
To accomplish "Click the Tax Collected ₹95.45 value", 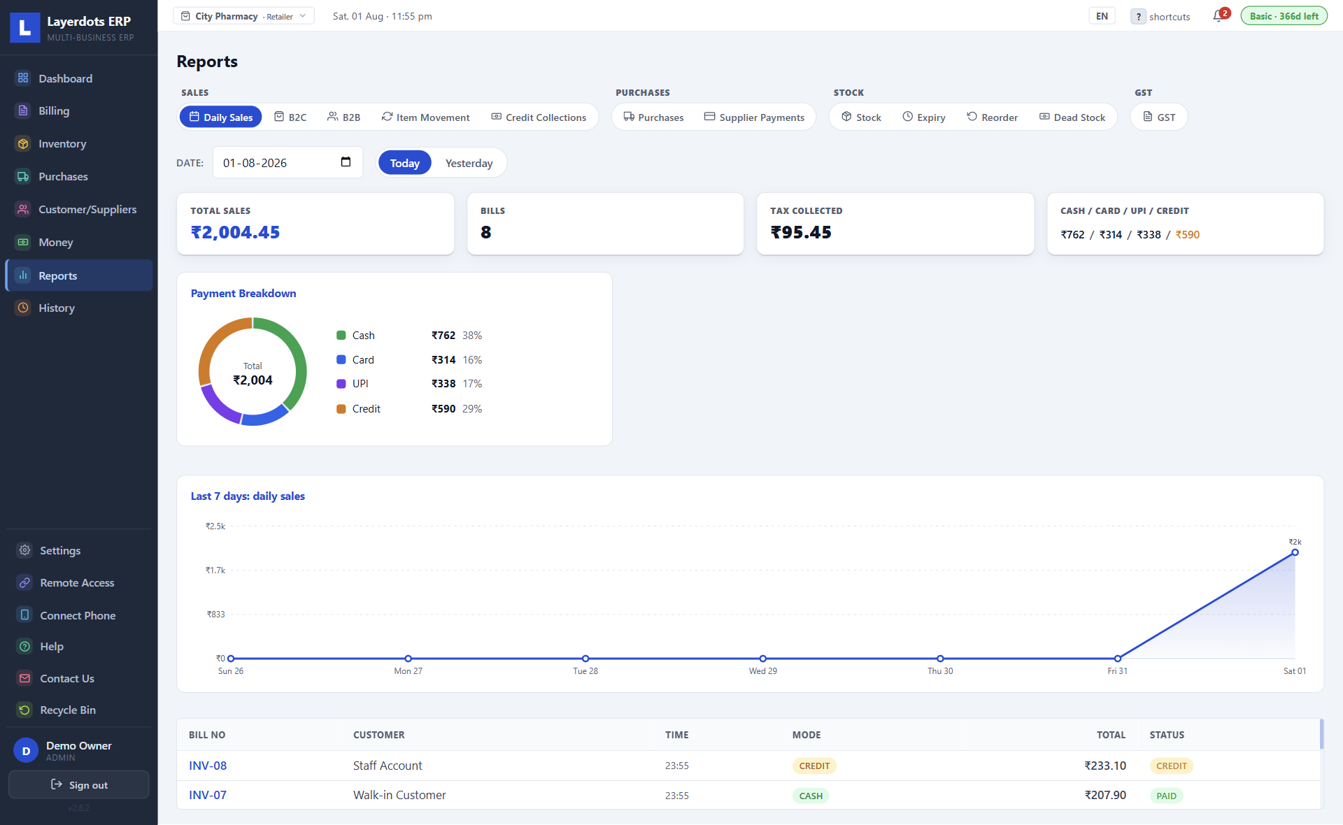I will click(801, 232).
